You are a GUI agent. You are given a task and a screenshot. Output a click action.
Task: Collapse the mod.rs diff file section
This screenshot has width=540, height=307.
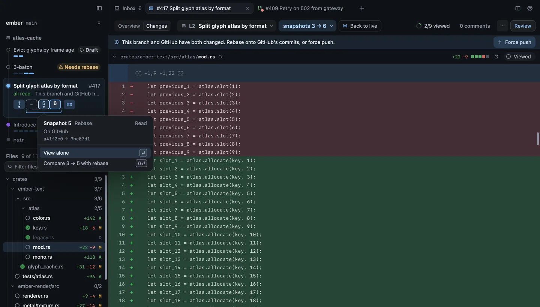(x=114, y=57)
